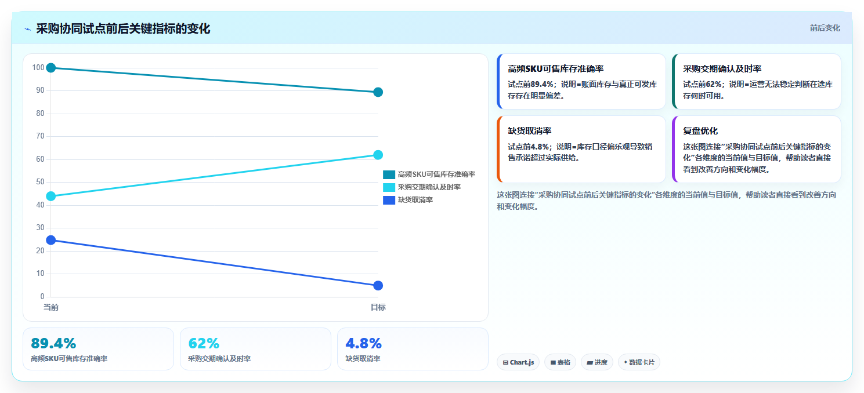Image resolution: width=864 pixels, height=393 pixels.
Task: Click the 进度 tag button
Action: 597,362
